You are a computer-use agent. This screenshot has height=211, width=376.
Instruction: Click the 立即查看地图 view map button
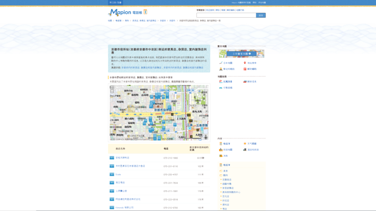tap(242, 54)
